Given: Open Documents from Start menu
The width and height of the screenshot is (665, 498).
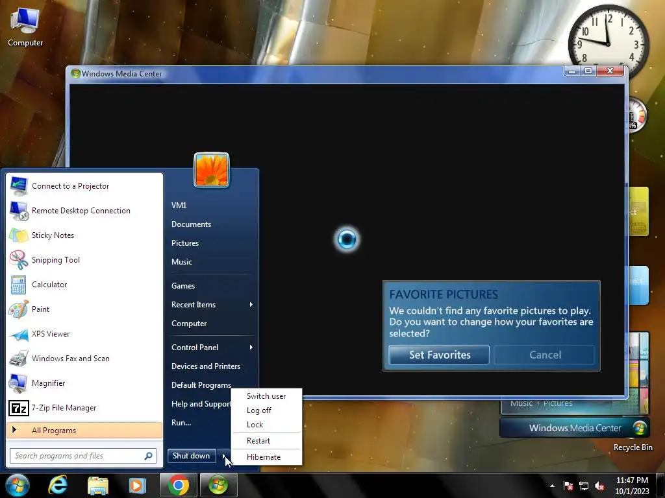Looking at the screenshot, I should tap(192, 224).
